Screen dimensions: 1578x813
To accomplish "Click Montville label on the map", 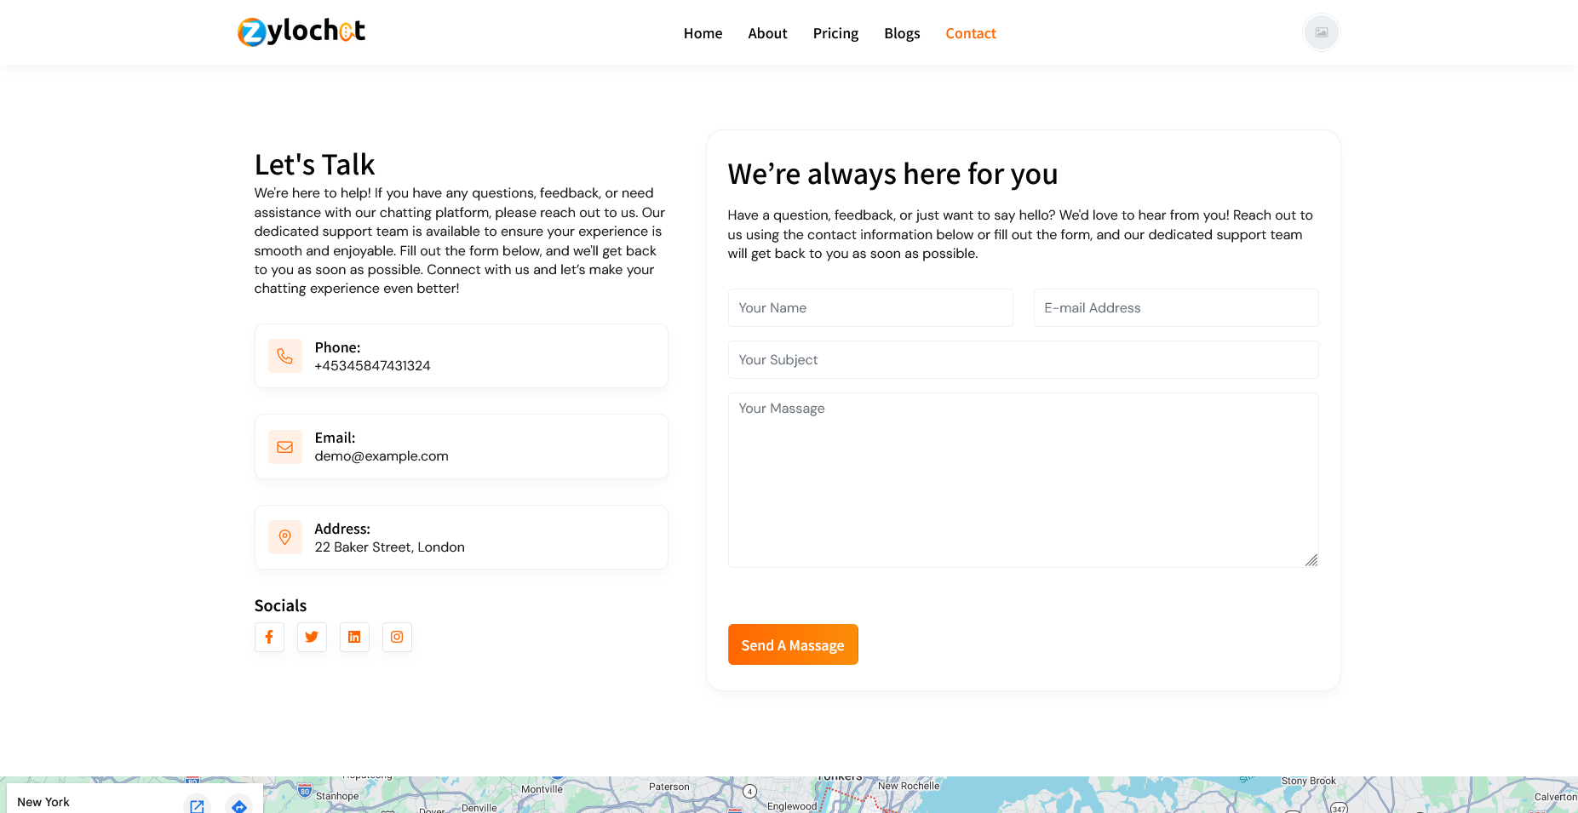I will pyautogui.click(x=542, y=789).
